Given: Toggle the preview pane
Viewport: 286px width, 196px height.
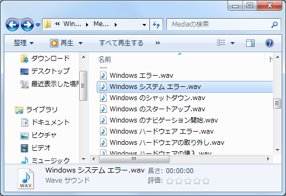Looking at the screenshot, I should click(250, 43).
